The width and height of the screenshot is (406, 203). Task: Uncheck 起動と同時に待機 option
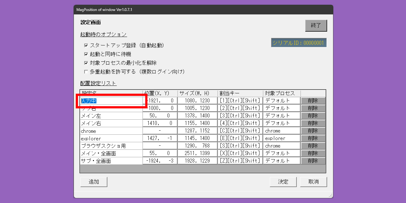coord(86,54)
